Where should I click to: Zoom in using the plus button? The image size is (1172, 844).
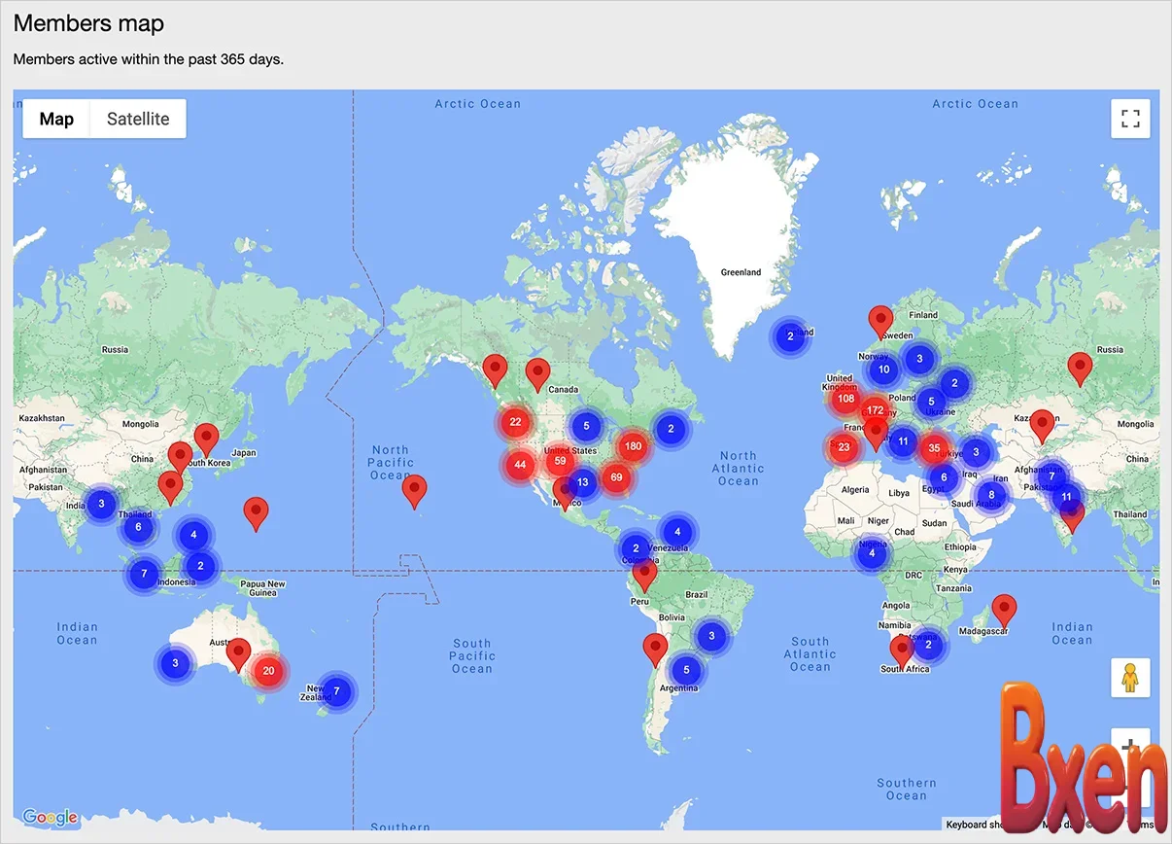click(1130, 745)
